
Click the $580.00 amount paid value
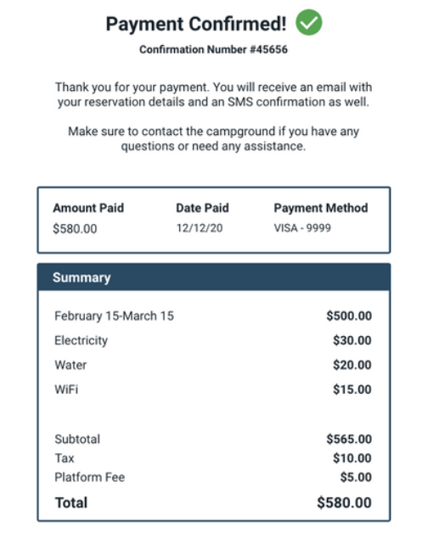75,228
